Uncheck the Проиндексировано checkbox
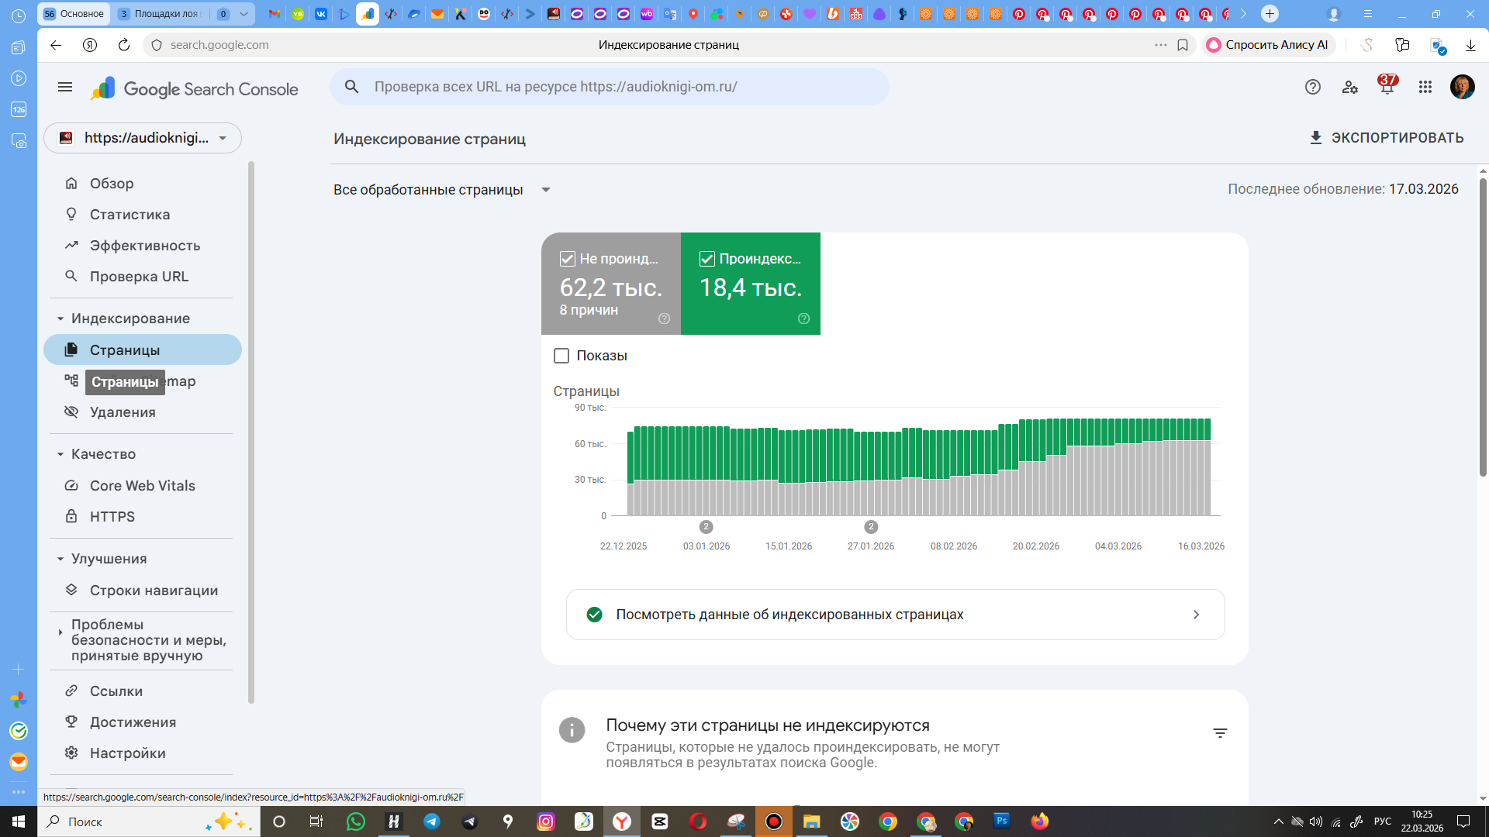The height and width of the screenshot is (837, 1489). click(x=706, y=259)
